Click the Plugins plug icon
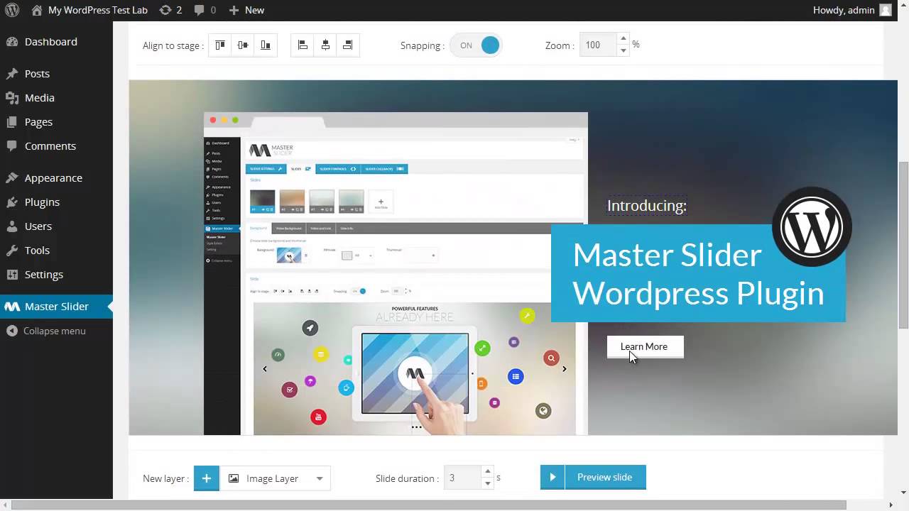 coord(12,202)
